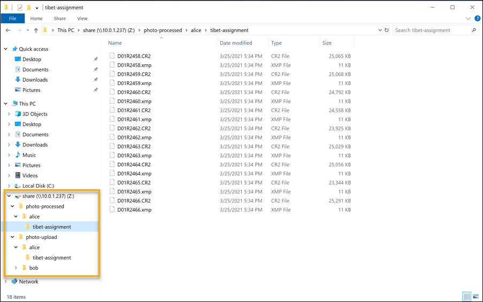The width and height of the screenshot is (483, 302).
Task: Open address bar history dropdown
Action: tap(380, 30)
